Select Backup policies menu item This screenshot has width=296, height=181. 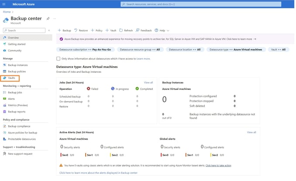click(x=17, y=72)
